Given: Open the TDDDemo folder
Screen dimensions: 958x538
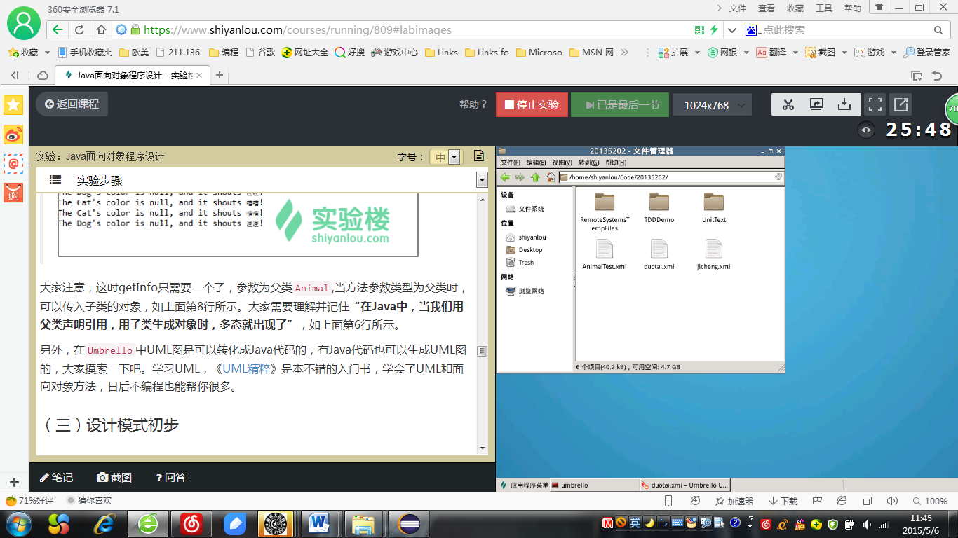Looking at the screenshot, I should (659, 207).
